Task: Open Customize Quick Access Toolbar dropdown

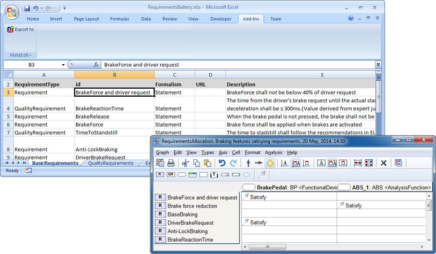Action: pyautogui.click(x=64, y=9)
